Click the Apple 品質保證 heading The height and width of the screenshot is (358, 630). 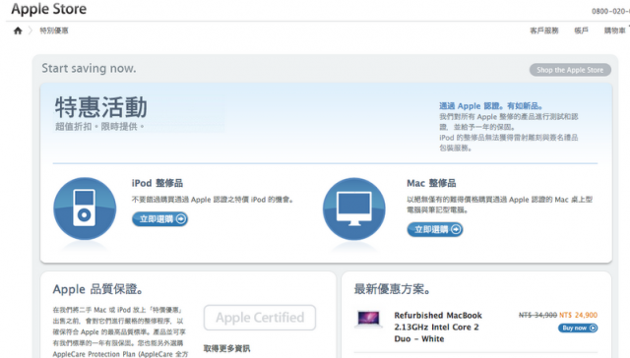click(98, 289)
